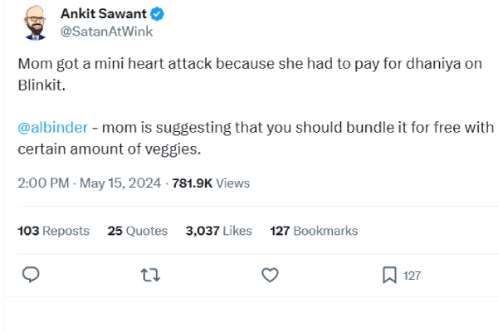Viewport: 498px width, 332px height.
Task: Like the tweet with the heart icon
Action: tap(270, 275)
